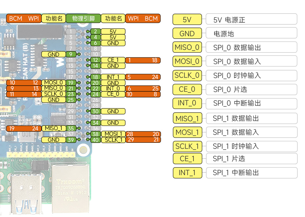
Task: Click the CE_0 badge in the legend
Action: coord(187,89)
